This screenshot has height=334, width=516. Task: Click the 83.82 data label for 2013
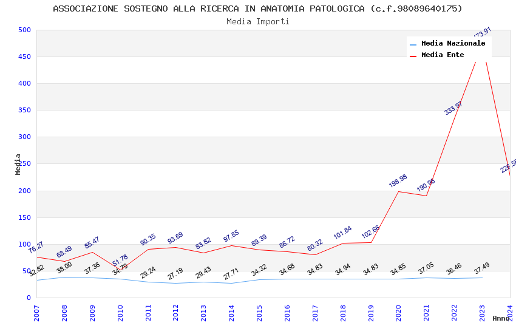tap(203, 243)
